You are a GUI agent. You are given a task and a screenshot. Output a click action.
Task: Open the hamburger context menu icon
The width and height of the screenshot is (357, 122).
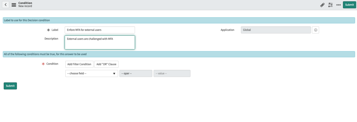click(x=14, y=5)
